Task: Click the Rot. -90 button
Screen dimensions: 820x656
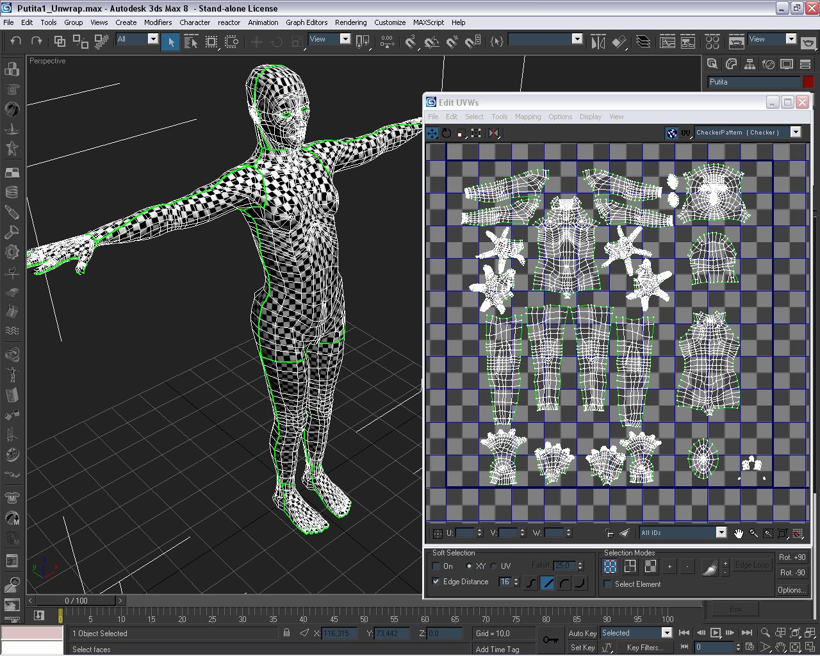Action: tap(792, 573)
